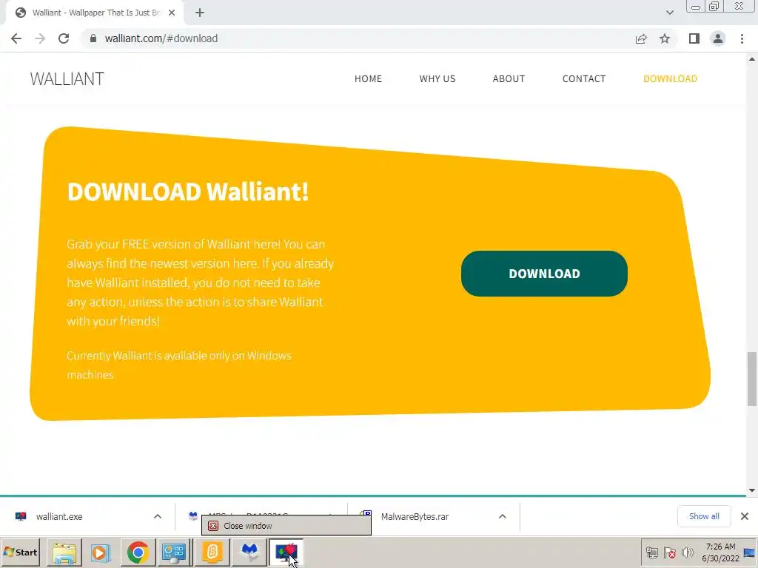Image resolution: width=758 pixels, height=568 pixels.
Task: Open the Chrome profile menu
Action: pyautogui.click(x=718, y=38)
